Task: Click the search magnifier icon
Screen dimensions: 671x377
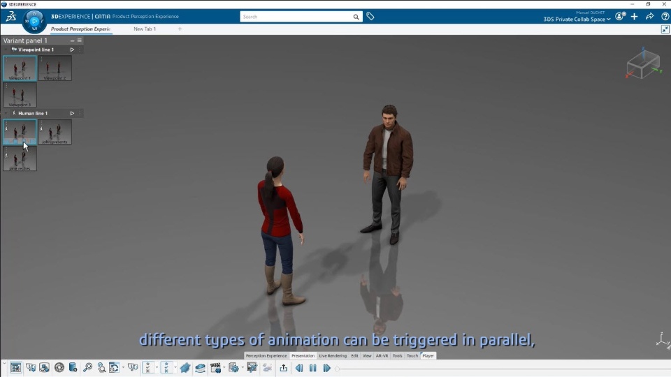Action: [x=356, y=17]
